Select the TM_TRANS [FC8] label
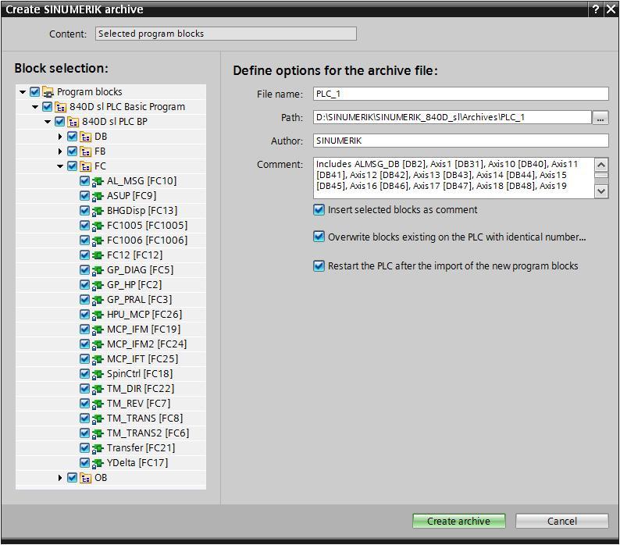The image size is (620, 545). [144, 419]
